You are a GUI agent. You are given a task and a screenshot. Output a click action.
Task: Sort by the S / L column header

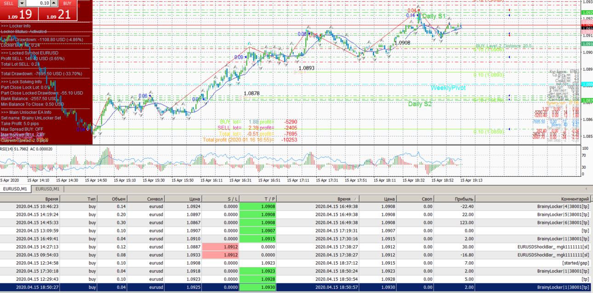(220, 199)
